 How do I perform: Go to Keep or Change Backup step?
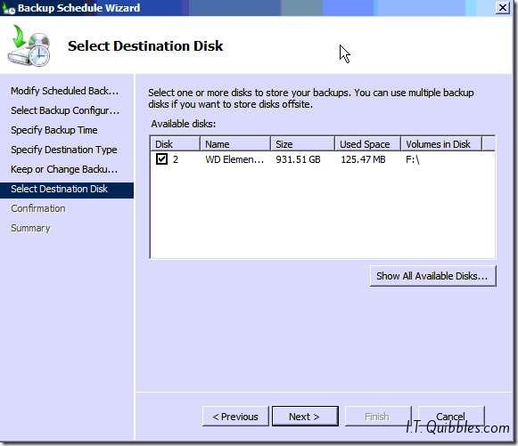click(x=64, y=169)
